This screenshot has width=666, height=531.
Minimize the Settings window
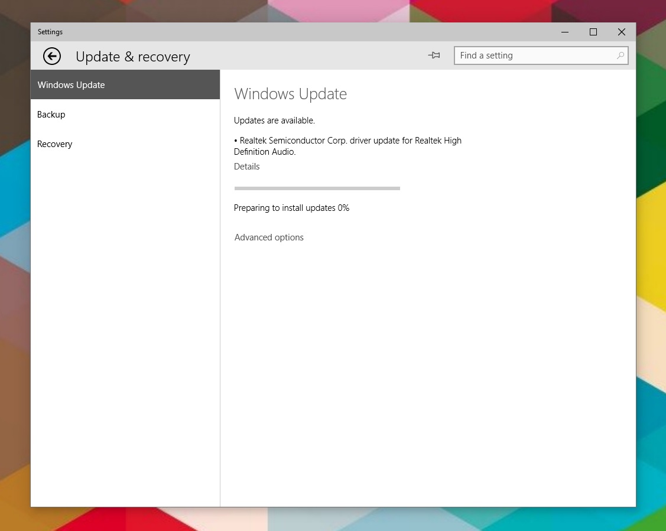pos(565,32)
